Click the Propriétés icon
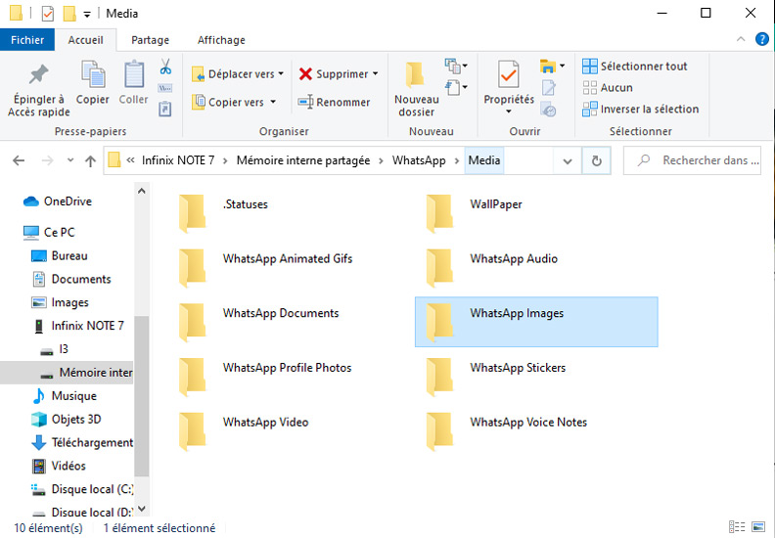 click(508, 74)
